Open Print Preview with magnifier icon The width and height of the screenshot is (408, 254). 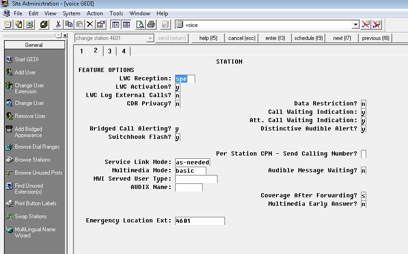pos(140,25)
